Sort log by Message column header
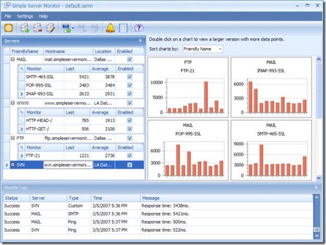The width and height of the screenshot is (326, 245). point(226,198)
